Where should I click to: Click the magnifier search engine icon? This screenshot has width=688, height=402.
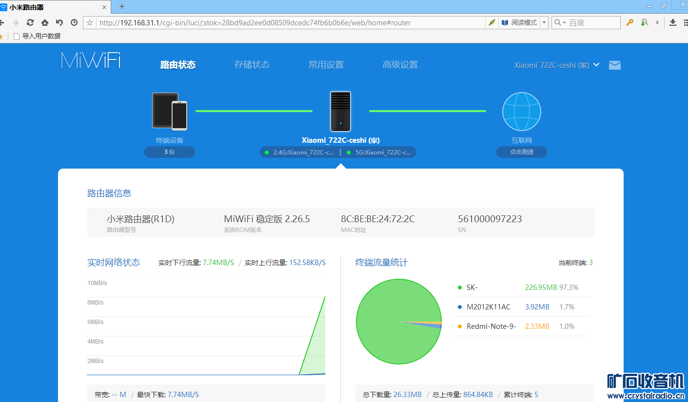(x=557, y=22)
